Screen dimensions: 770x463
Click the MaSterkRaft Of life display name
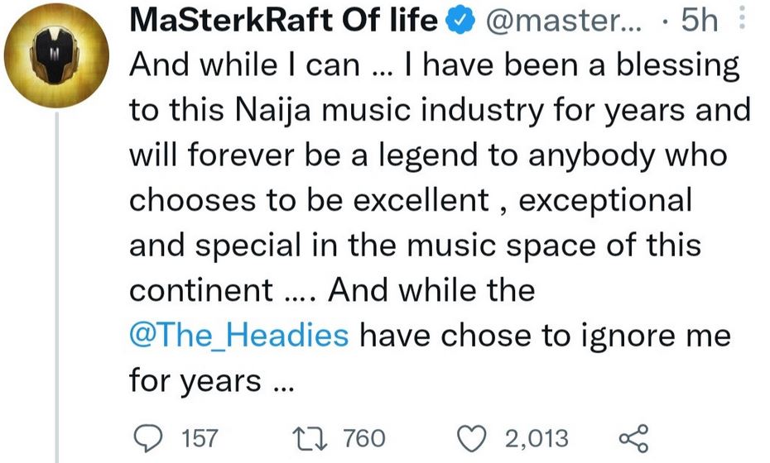pyautogui.click(x=283, y=21)
